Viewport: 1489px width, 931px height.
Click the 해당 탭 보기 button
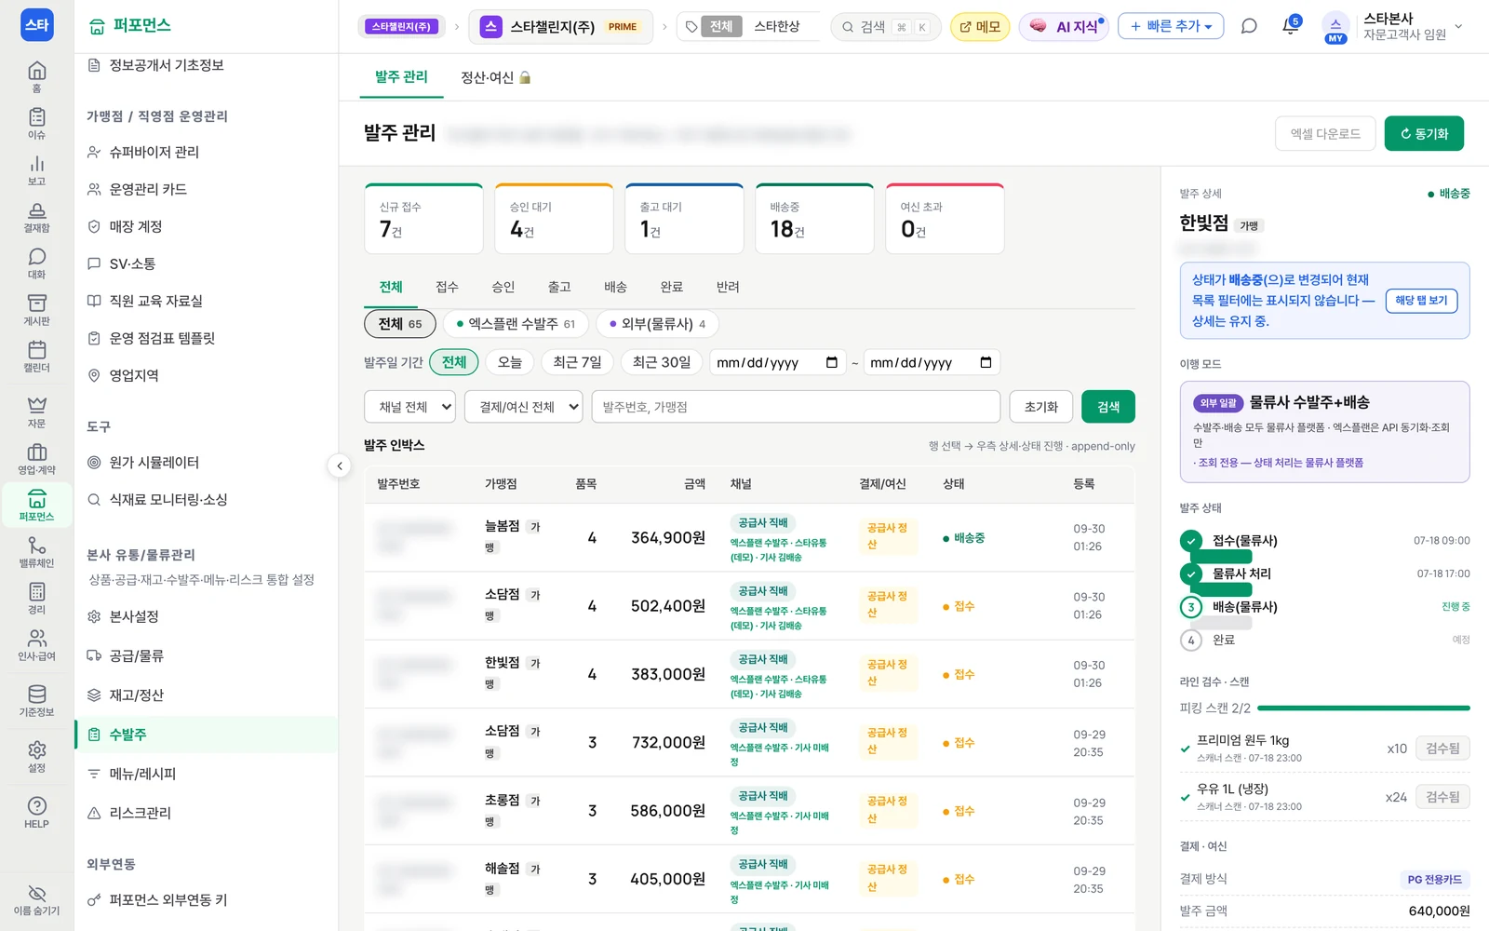pyautogui.click(x=1421, y=300)
